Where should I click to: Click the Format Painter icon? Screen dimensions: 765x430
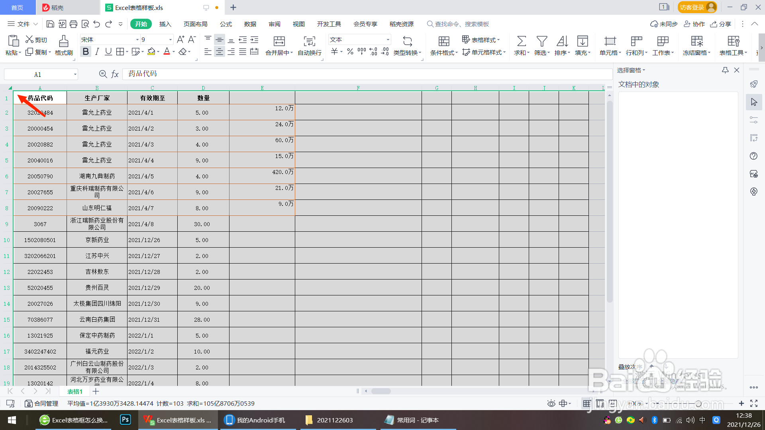coord(64,41)
